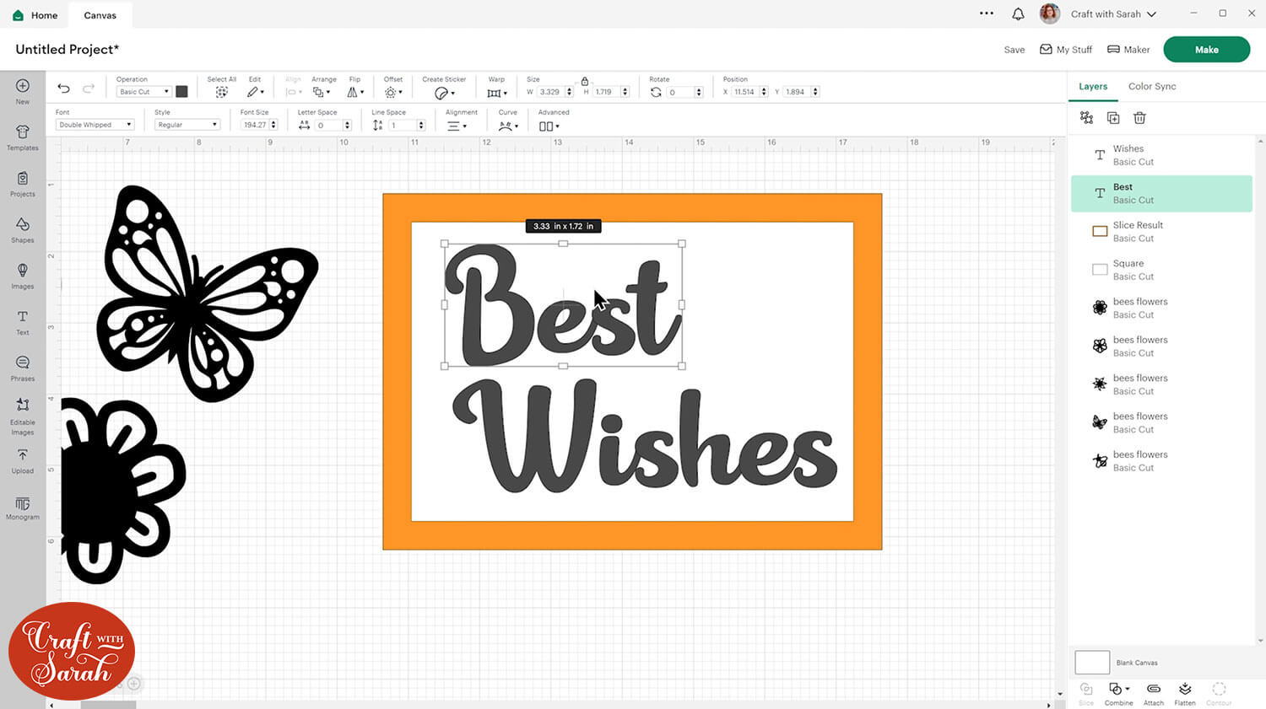
Task: Open the Templates panel
Action: 23,137
